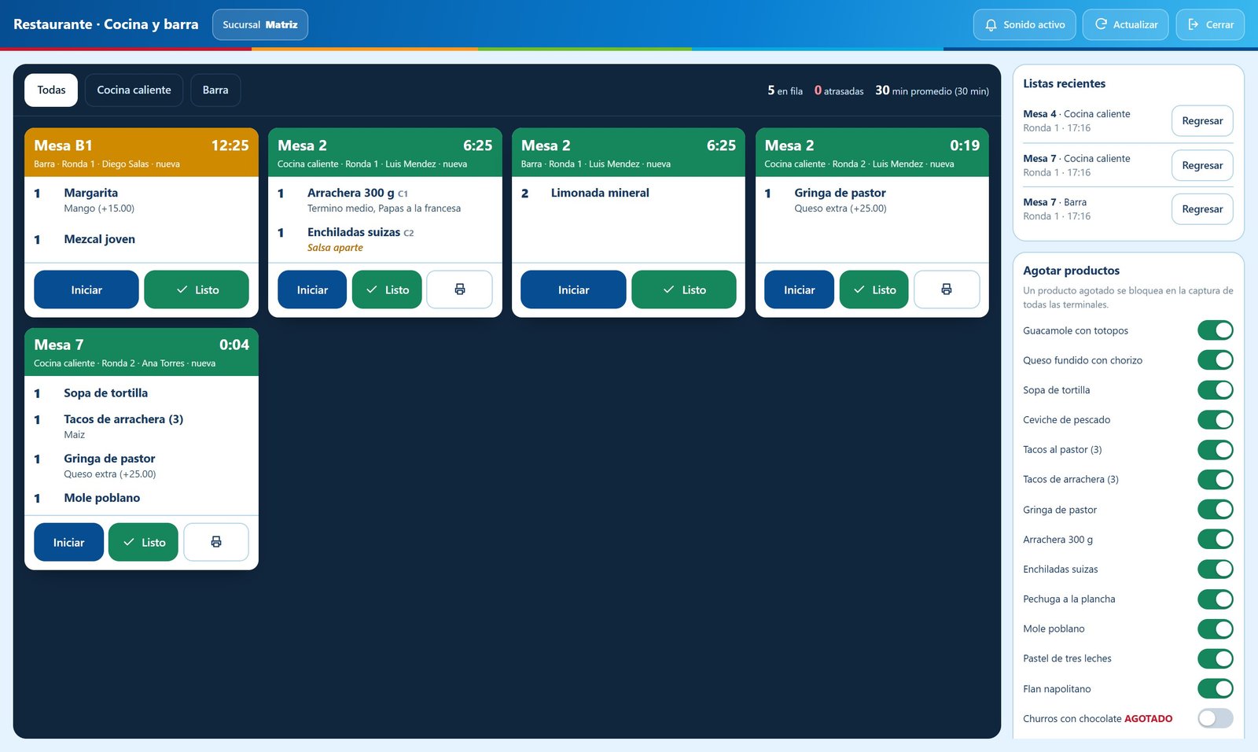This screenshot has height=752, width=1258.
Task: Toggle Pechuga a la plancha availability
Action: click(x=1216, y=599)
